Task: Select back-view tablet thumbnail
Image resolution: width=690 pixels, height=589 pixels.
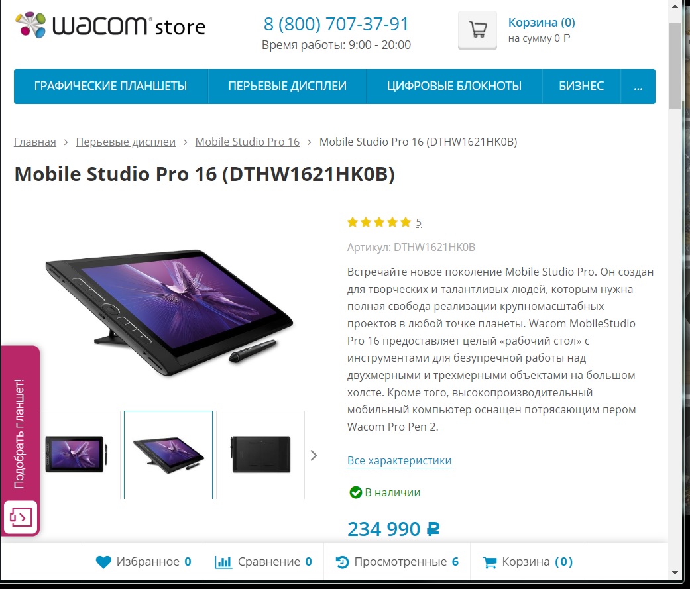Action: tap(260, 455)
